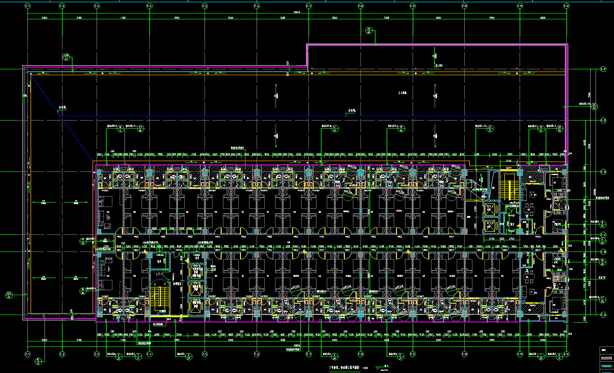Screen dimensions: 614x373
Task: Select the 12A/33 callout at left edge
Action: [x=9, y=295]
